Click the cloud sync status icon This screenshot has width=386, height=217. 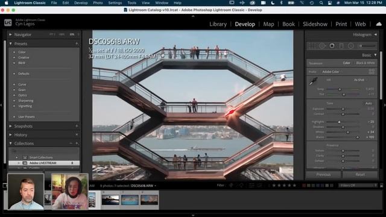[x=379, y=24]
